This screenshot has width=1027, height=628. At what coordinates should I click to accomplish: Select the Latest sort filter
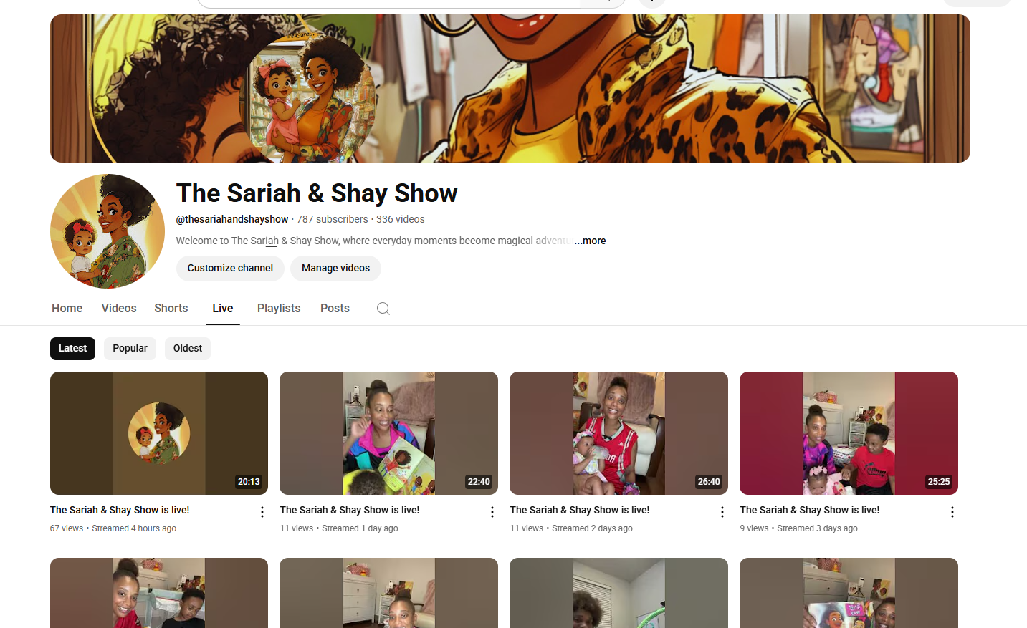tap(72, 349)
